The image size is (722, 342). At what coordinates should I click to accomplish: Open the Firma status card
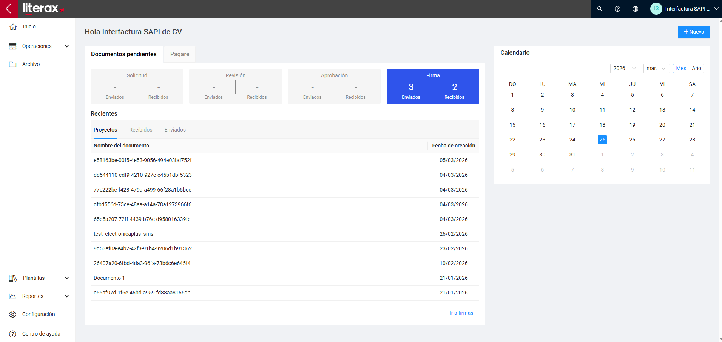coord(433,86)
